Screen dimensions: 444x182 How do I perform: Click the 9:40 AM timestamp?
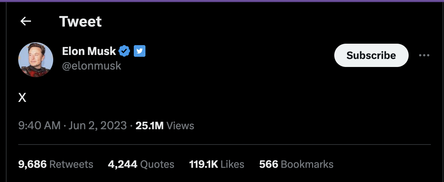[39, 126]
